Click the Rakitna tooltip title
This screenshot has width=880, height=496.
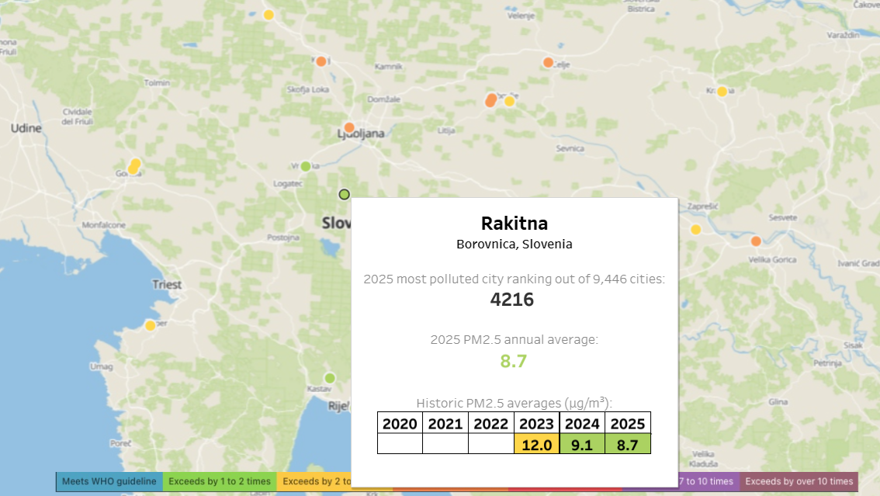point(514,224)
